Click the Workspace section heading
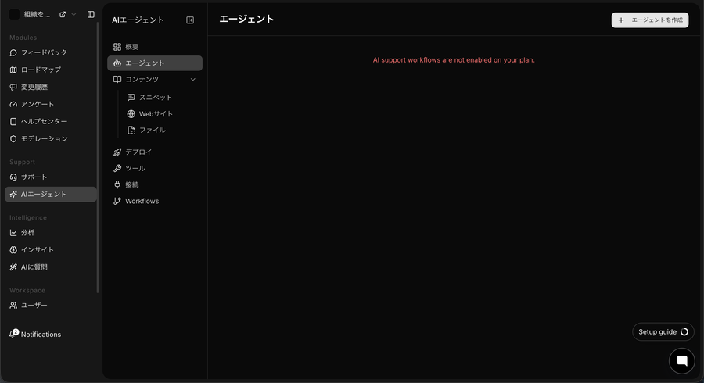The width and height of the screenshot is (704, 383). pyautogui.click(x=27, y=290)
